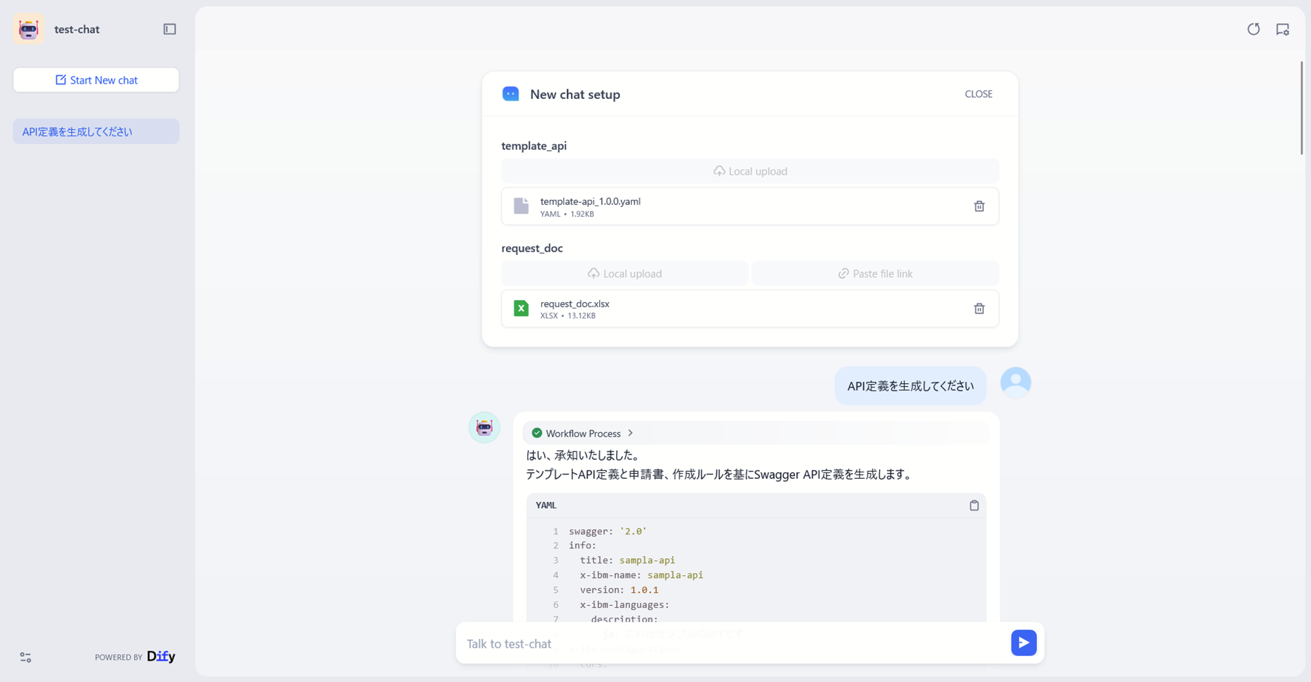The image size is (1311, 682).
Task: Open the API定義を生成してください conversation in sidebar
Action: pyautogui.click(x=96, y=131)
